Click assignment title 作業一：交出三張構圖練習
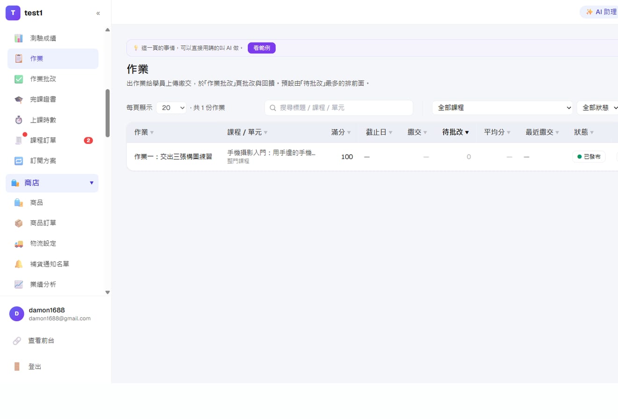 173,157
